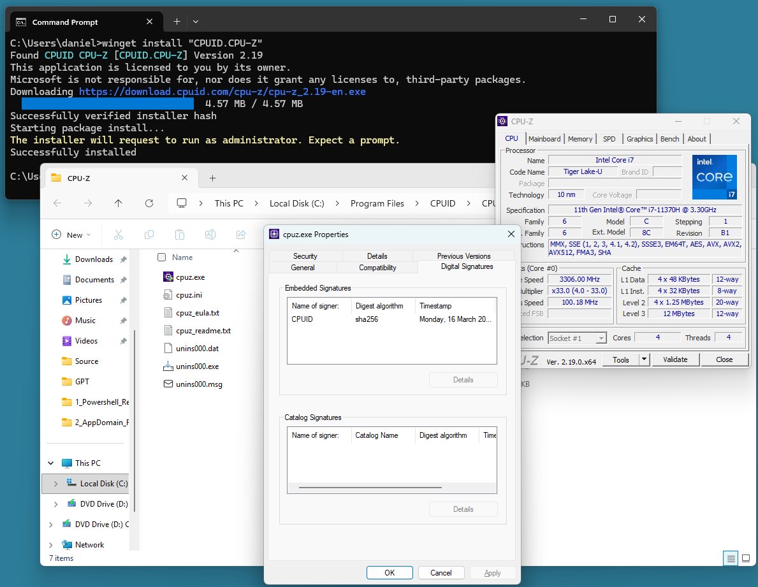Open the General tab in Properties dialog

[303, 268]
